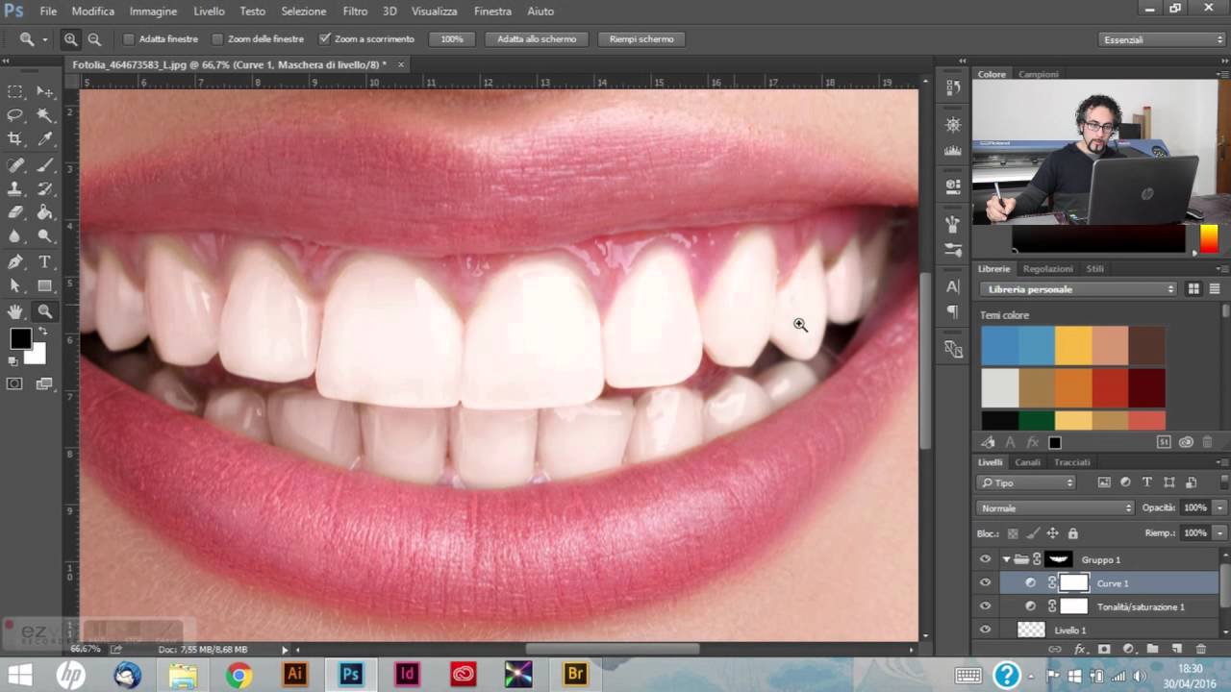Switch to the Campioni tab
Viewport: 1231px width, 692px height.
click(1039, 74)
